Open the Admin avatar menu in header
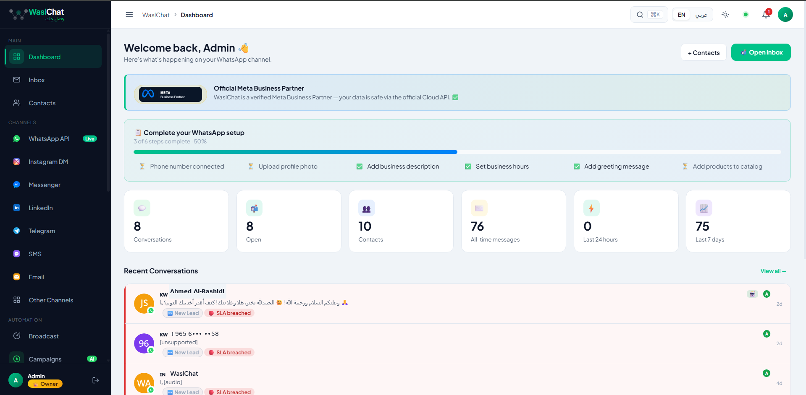Screen dimensions: 806x395 [785, 15]
